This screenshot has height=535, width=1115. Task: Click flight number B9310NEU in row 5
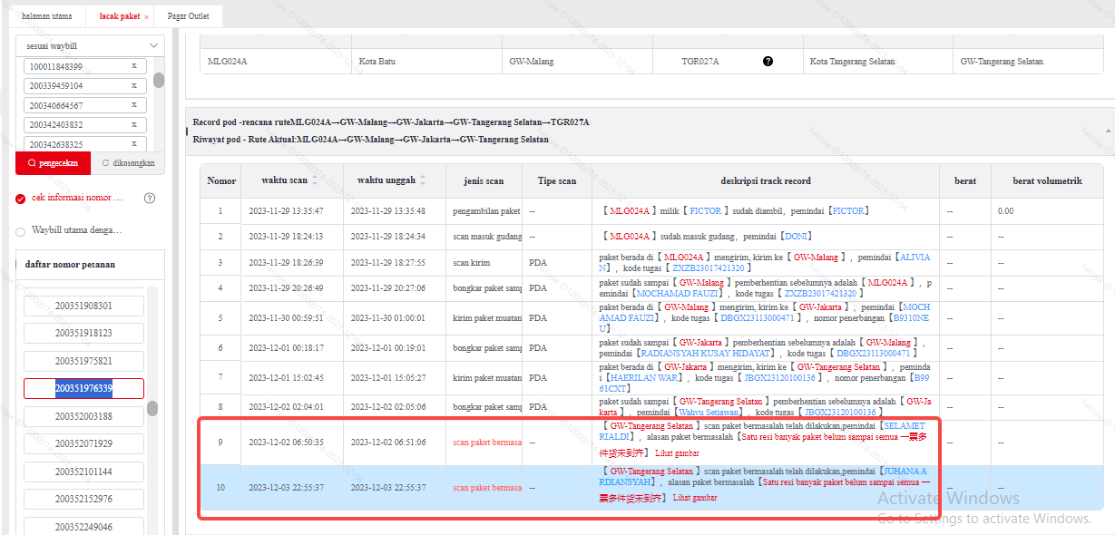(765, 324)
